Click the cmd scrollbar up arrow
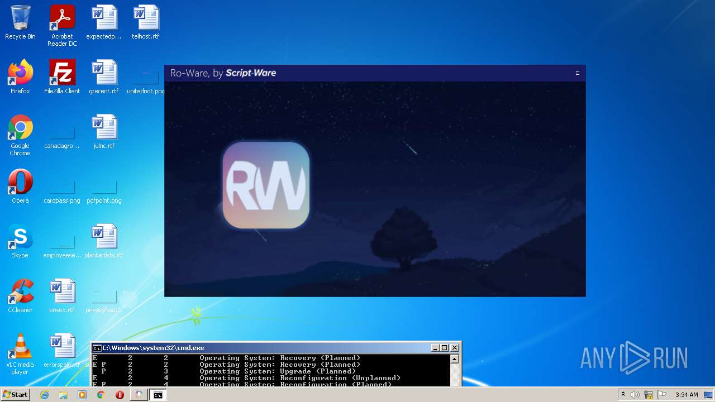 [455, 359]
